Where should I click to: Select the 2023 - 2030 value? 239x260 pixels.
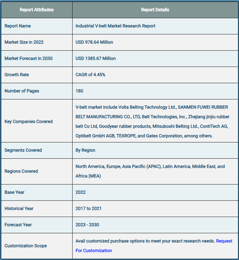(x=87, y=225)
